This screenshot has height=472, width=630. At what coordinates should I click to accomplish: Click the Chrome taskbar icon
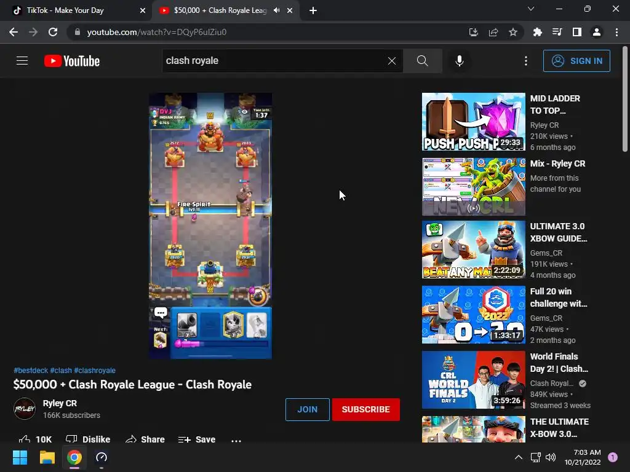(74, 457)
